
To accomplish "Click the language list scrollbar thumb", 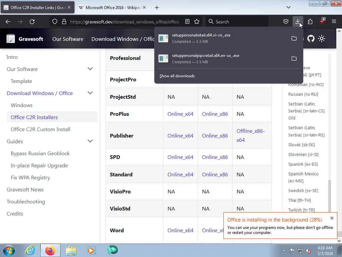I will pos(330,196).
